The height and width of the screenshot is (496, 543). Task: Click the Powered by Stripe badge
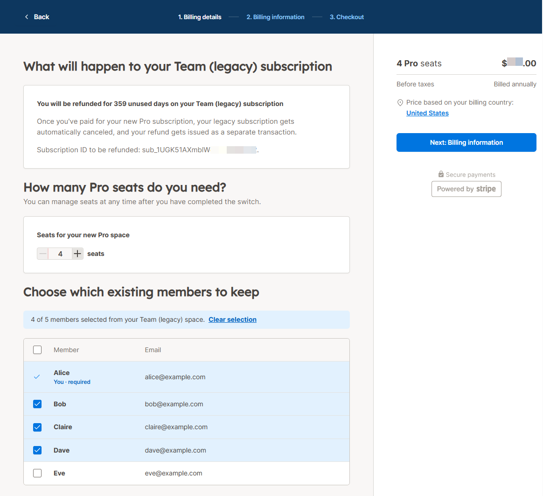pos(466,189)
